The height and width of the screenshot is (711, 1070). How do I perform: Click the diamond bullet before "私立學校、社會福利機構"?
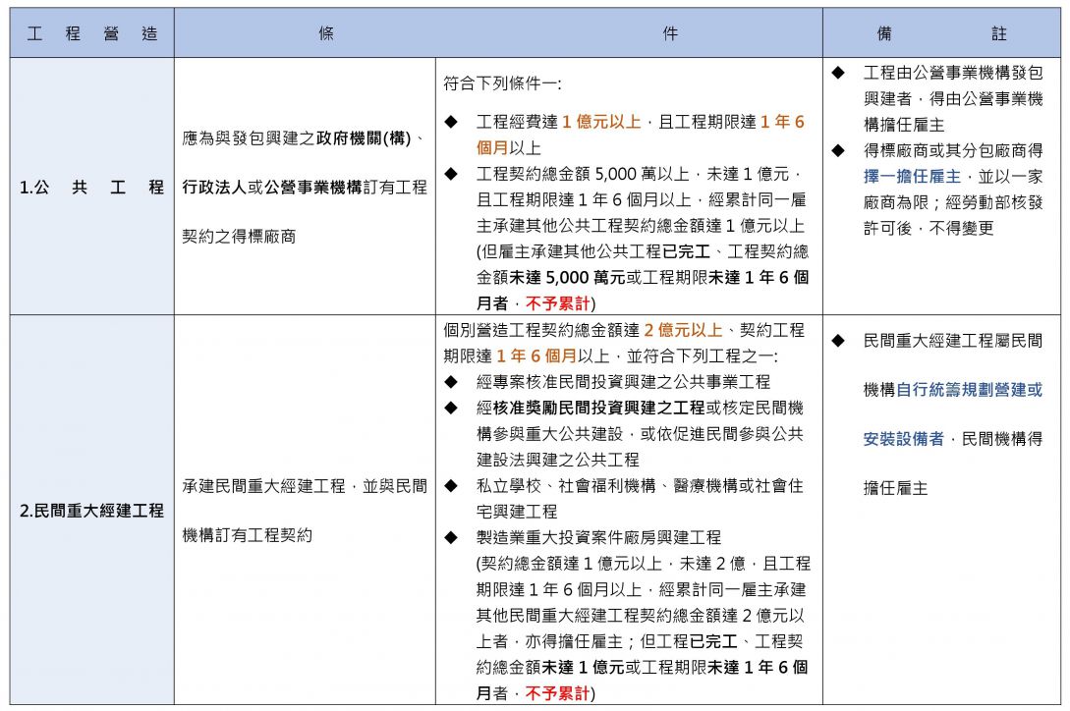(451, 485)
